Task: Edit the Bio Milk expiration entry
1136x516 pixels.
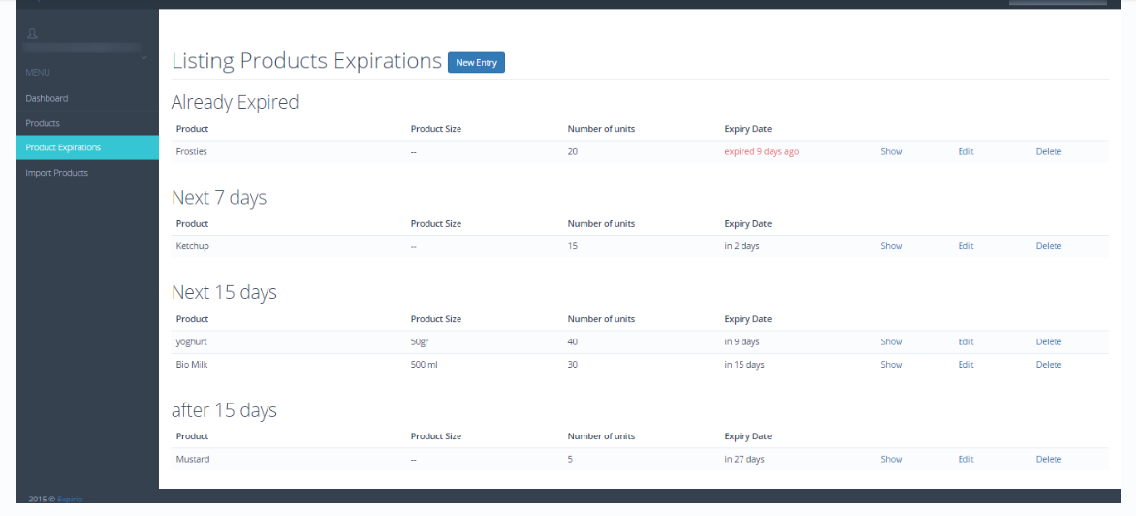Action: (965, 365)
